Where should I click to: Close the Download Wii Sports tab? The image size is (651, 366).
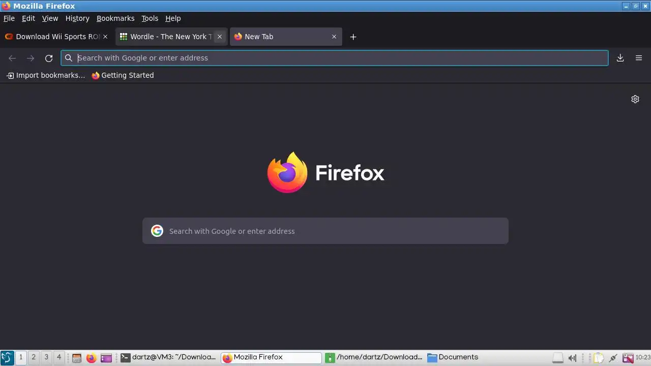tap(105, 37)
